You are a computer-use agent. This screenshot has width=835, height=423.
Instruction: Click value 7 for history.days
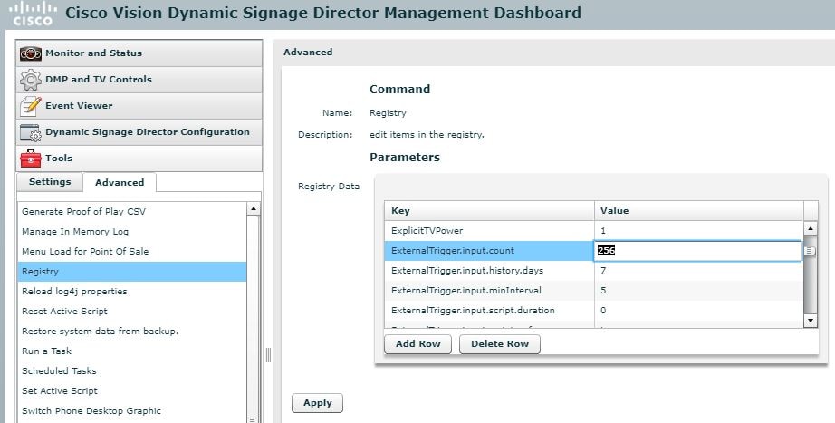tap(698, 271)
